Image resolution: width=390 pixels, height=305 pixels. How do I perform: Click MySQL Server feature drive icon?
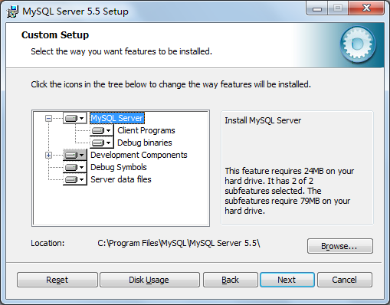coord(74,118)
